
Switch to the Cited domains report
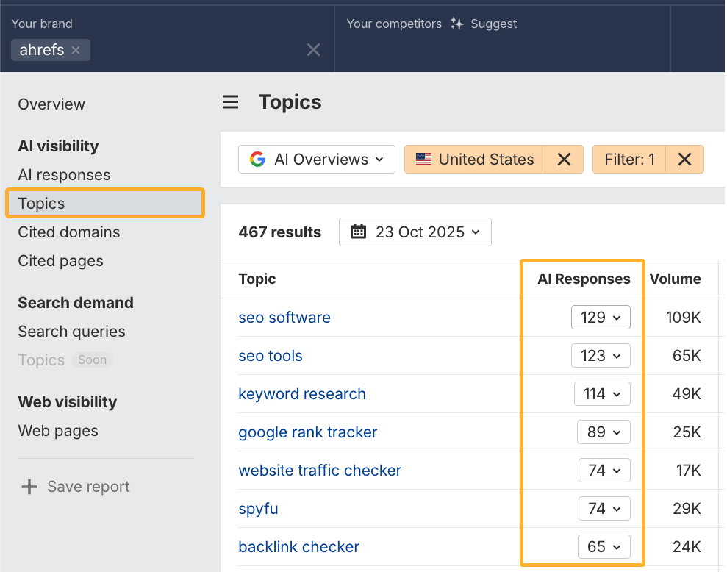click(x=68, y=232)
